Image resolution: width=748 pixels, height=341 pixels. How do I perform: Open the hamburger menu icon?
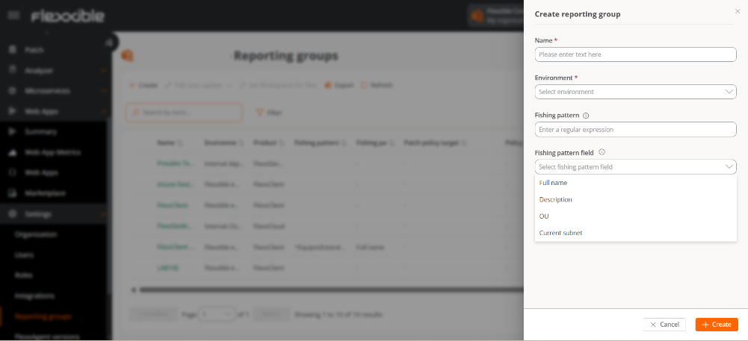pos(13,16)
